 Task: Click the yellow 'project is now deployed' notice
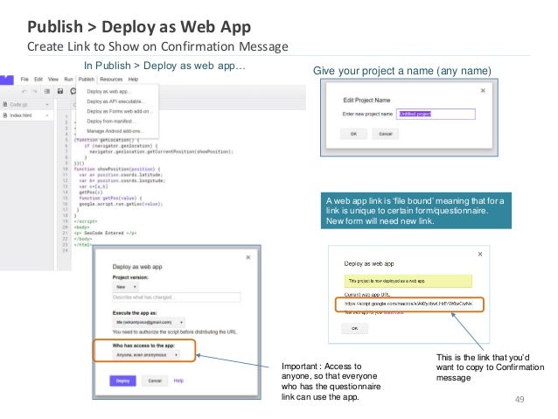click(408, 281)
